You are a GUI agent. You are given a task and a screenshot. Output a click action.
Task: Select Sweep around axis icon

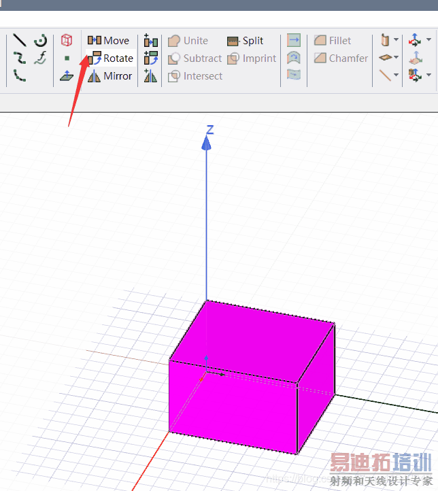(x=294, y=58)
